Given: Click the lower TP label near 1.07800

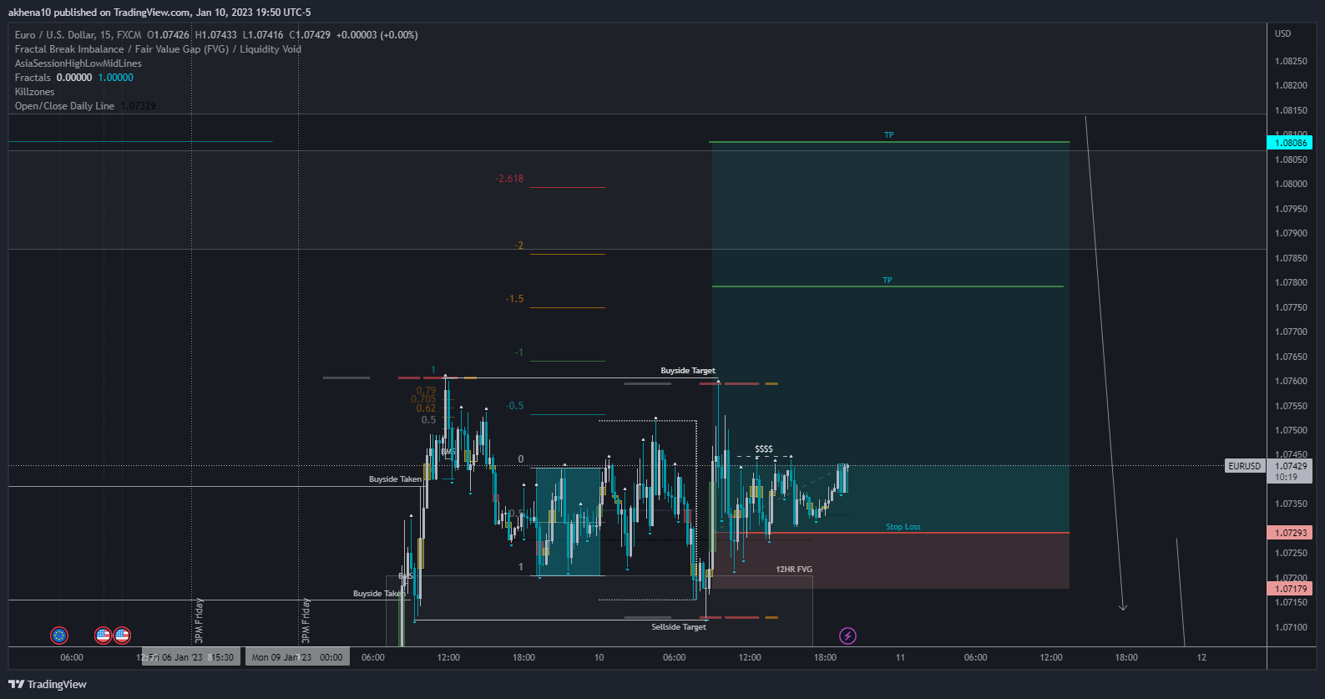Looking at the screenshot, I should click(888, 281).
